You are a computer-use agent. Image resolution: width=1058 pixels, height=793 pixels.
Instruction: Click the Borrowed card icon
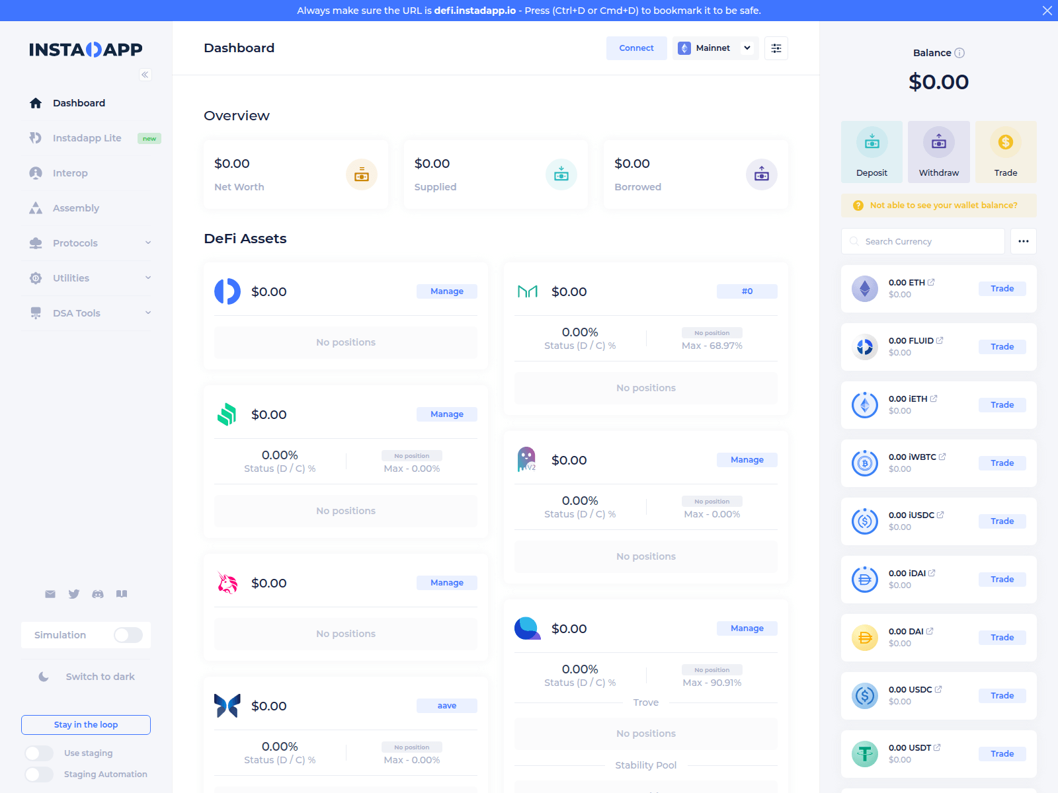pyautogui.click(x=762, y=174)
